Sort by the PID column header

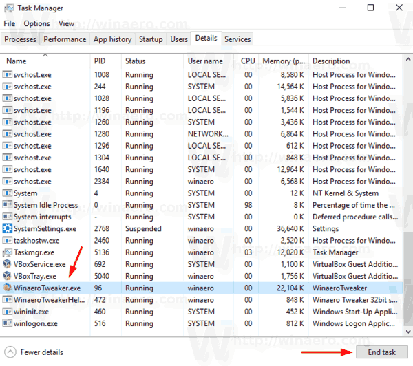[x=106, y=61]
